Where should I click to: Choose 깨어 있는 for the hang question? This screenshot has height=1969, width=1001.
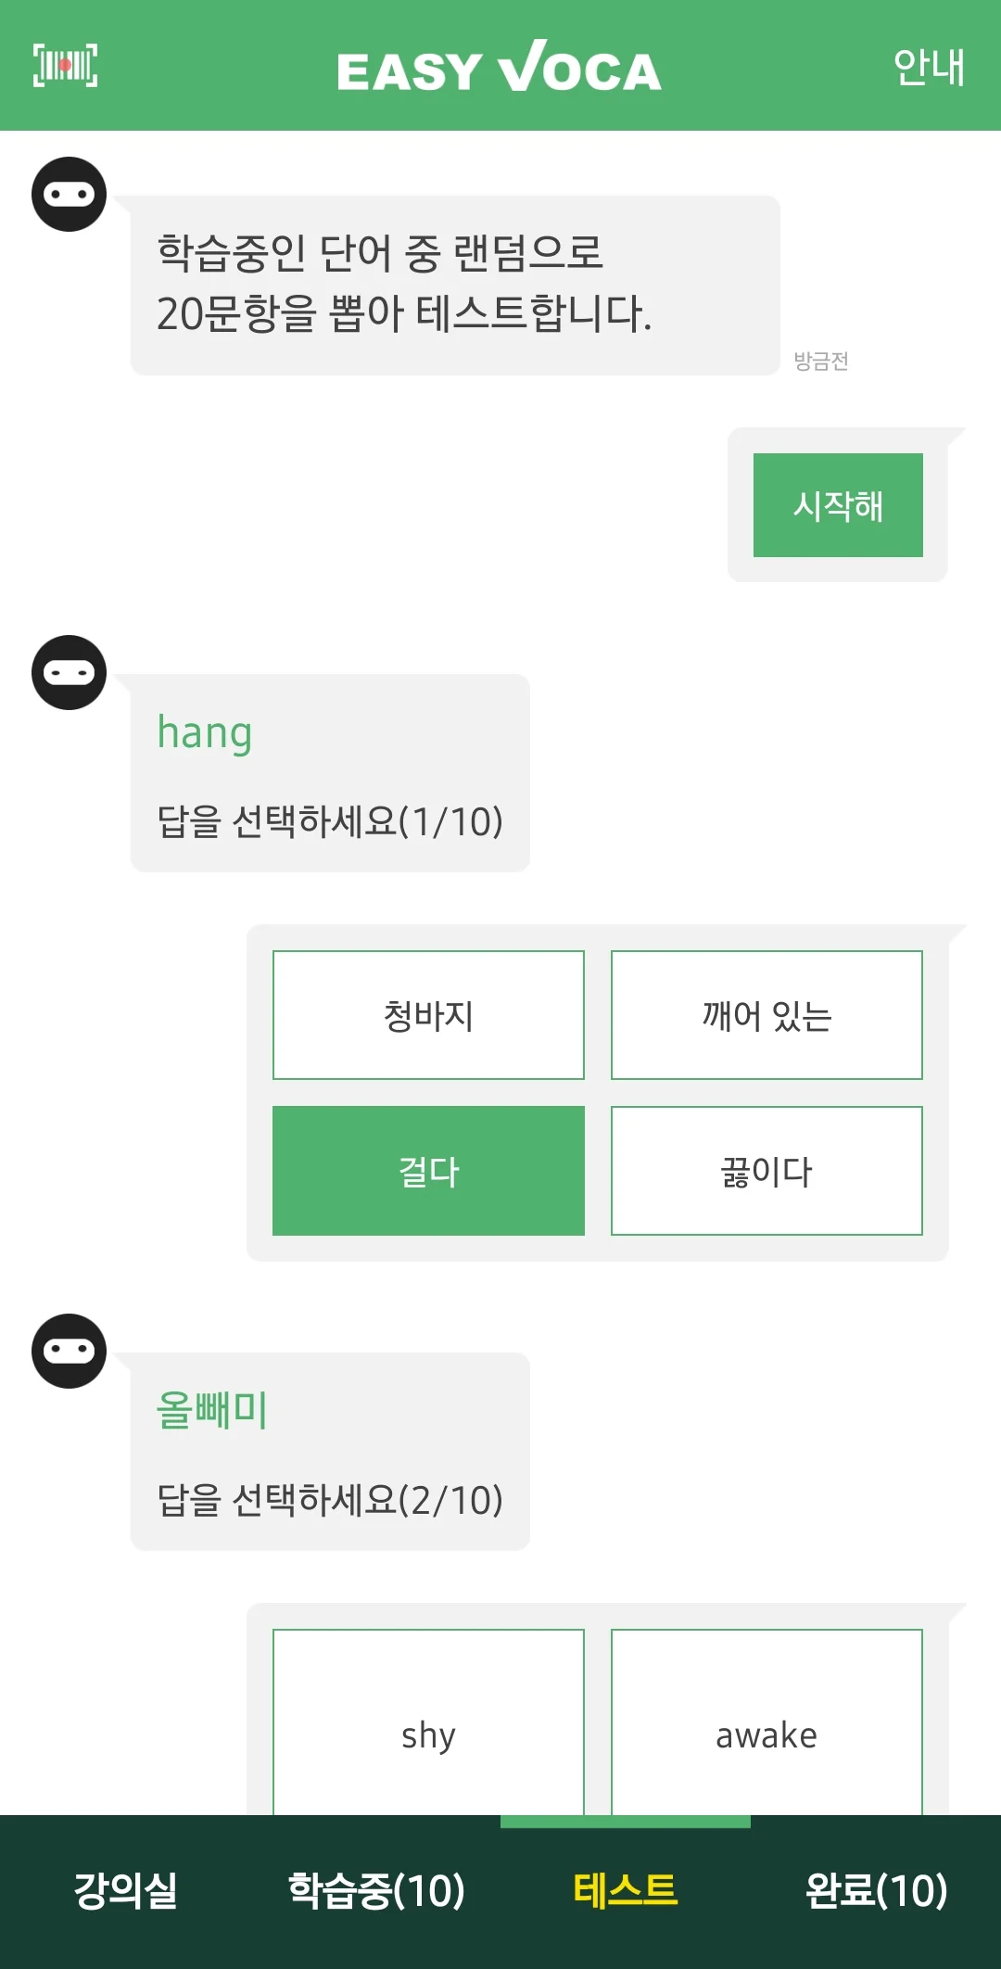tap(767, 1014)
